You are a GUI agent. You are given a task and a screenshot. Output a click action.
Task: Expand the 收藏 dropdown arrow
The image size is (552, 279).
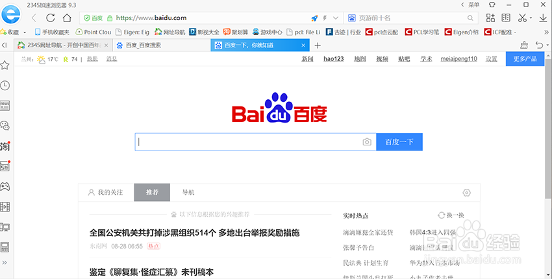click(x=25, y=32)
